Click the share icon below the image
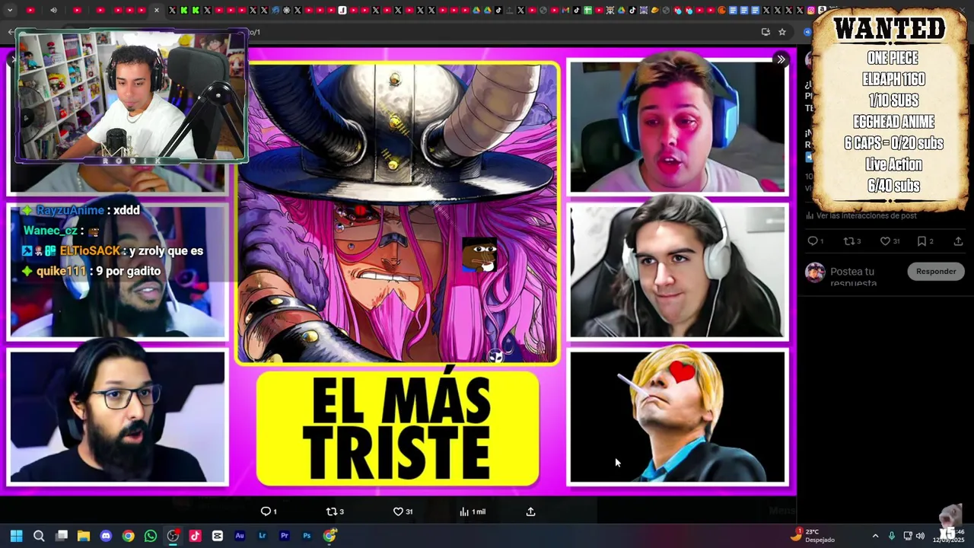This screenshot has height=548, width=974. pos(530,511)
